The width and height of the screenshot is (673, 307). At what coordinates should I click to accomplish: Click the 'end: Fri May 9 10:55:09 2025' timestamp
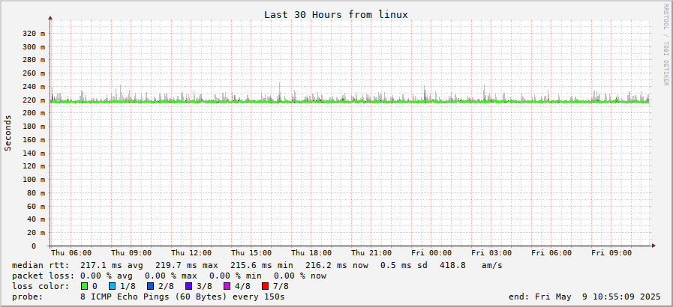tap(585, 297)
